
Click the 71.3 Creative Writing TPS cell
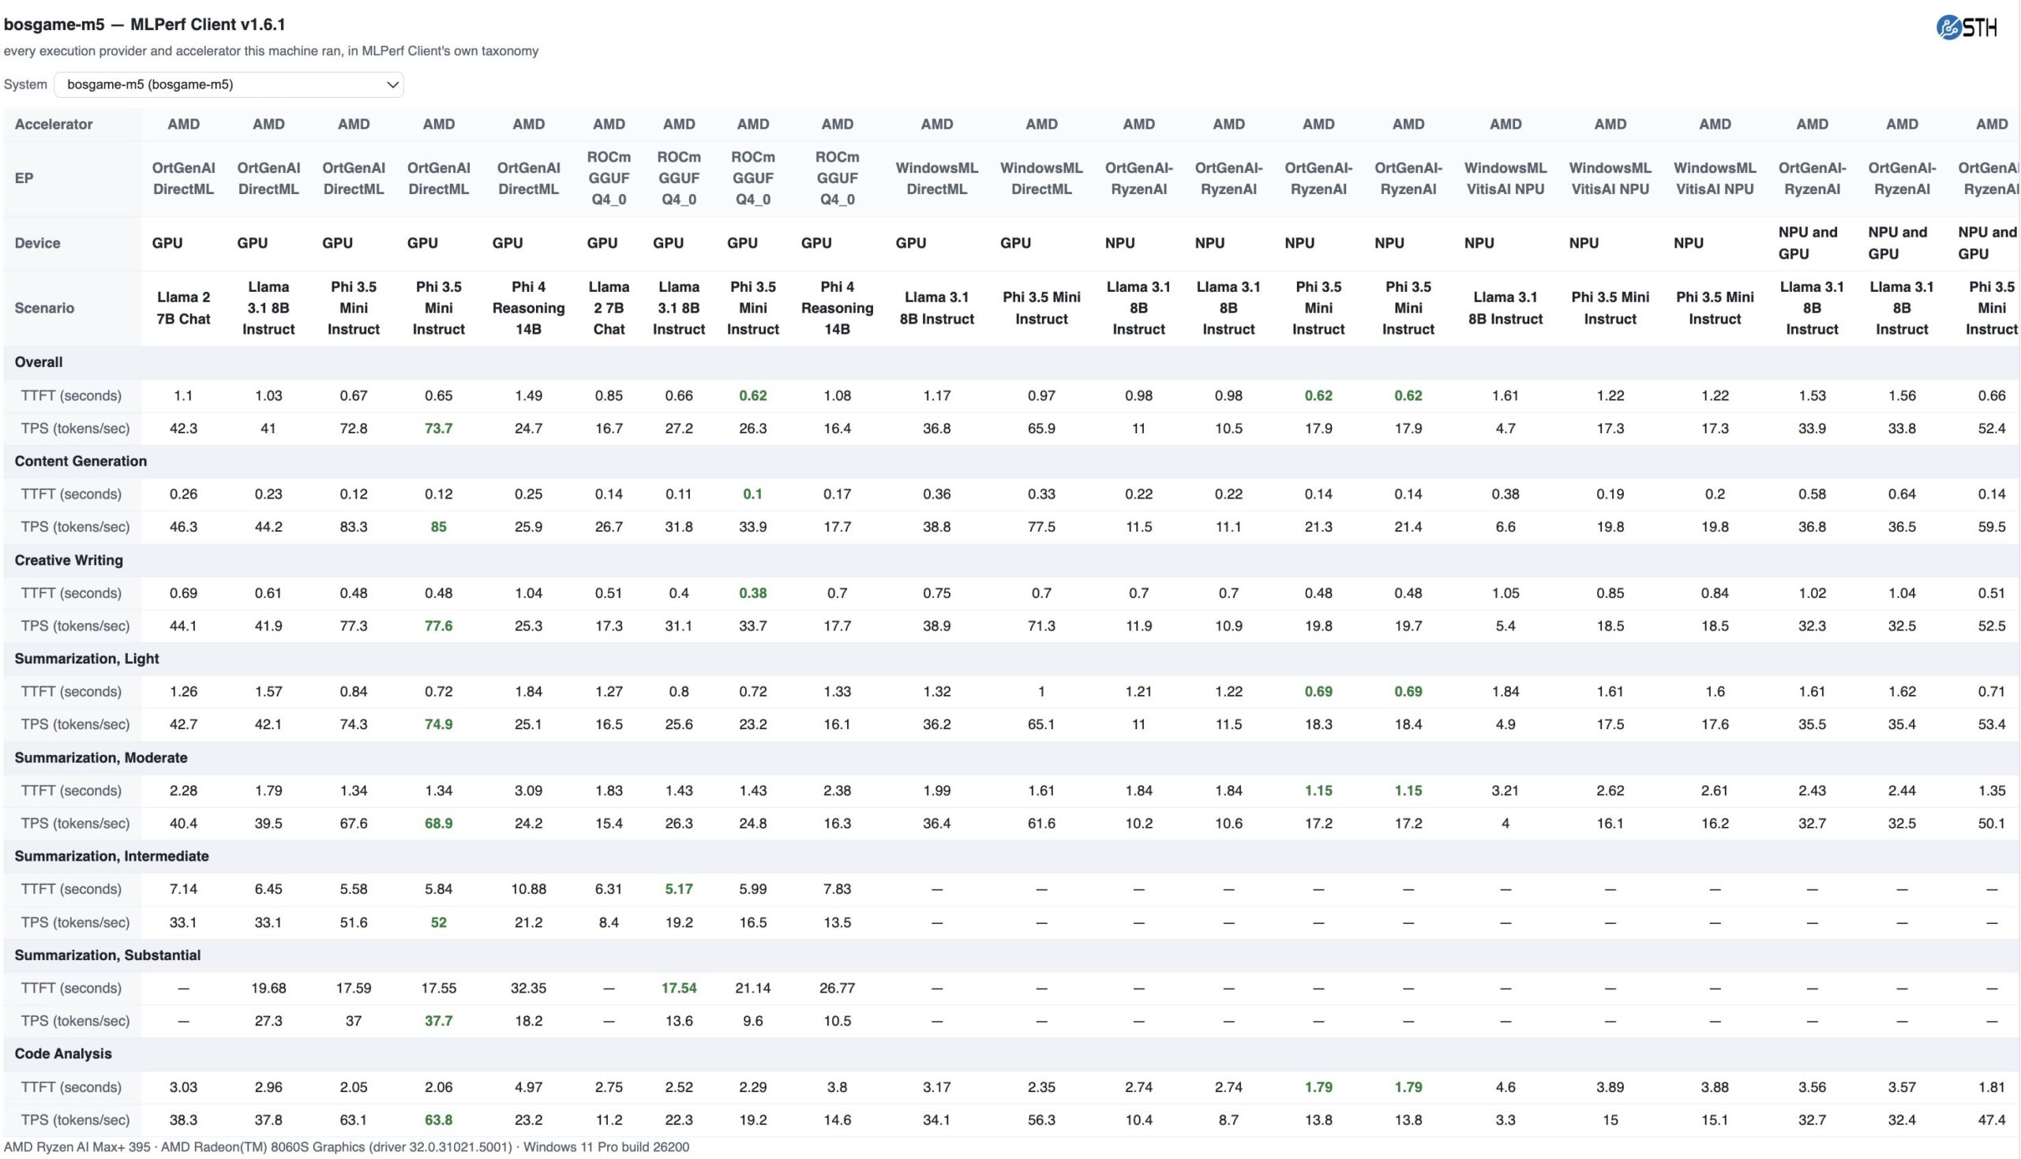tap(1040, 626)
